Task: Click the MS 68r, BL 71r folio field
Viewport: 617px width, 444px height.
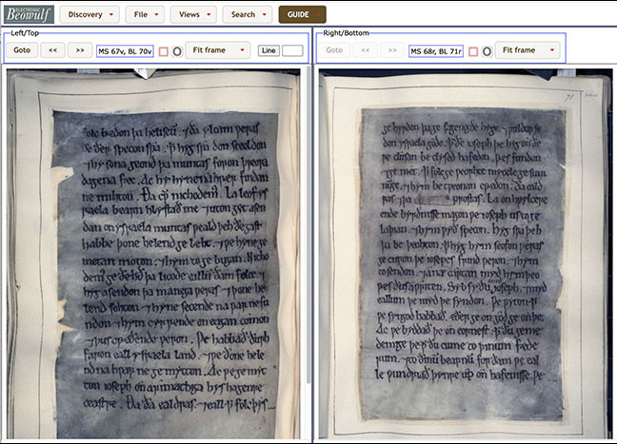Action: click(436, 51)
